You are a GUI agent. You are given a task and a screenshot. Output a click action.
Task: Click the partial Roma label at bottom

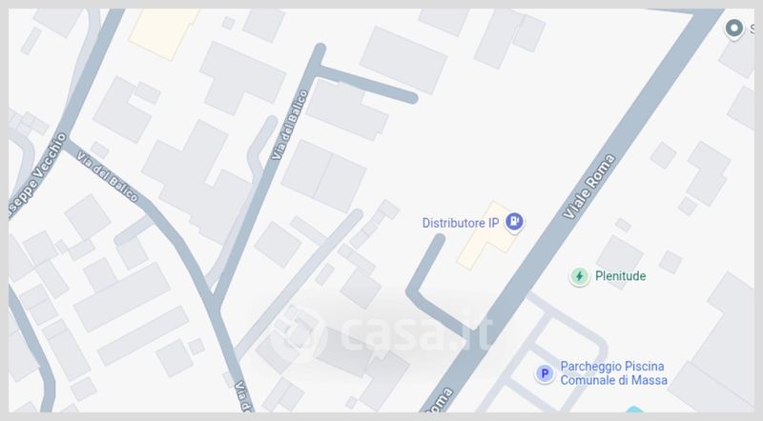(x=440, y=400)
